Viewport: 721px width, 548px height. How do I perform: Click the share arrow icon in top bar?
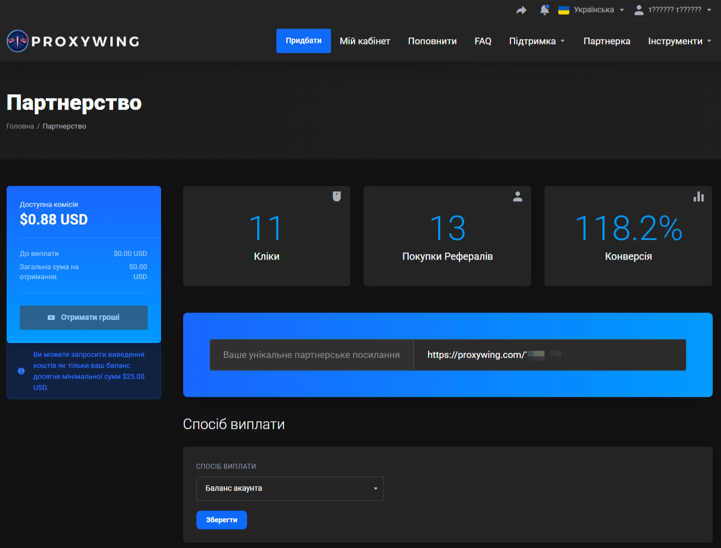(521, 10)
